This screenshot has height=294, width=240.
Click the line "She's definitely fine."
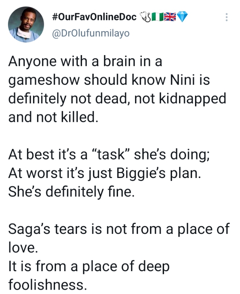click(71, 191)
